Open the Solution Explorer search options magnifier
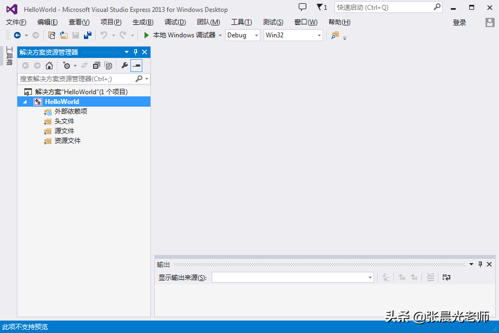This screenshot has width=499, height=333. pyautogui.click(x=139, y=79)
